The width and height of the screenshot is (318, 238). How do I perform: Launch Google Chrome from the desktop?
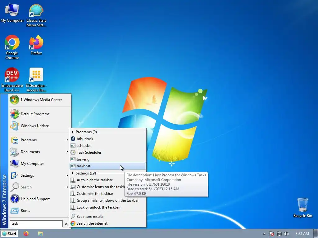(x=12, y=47)
